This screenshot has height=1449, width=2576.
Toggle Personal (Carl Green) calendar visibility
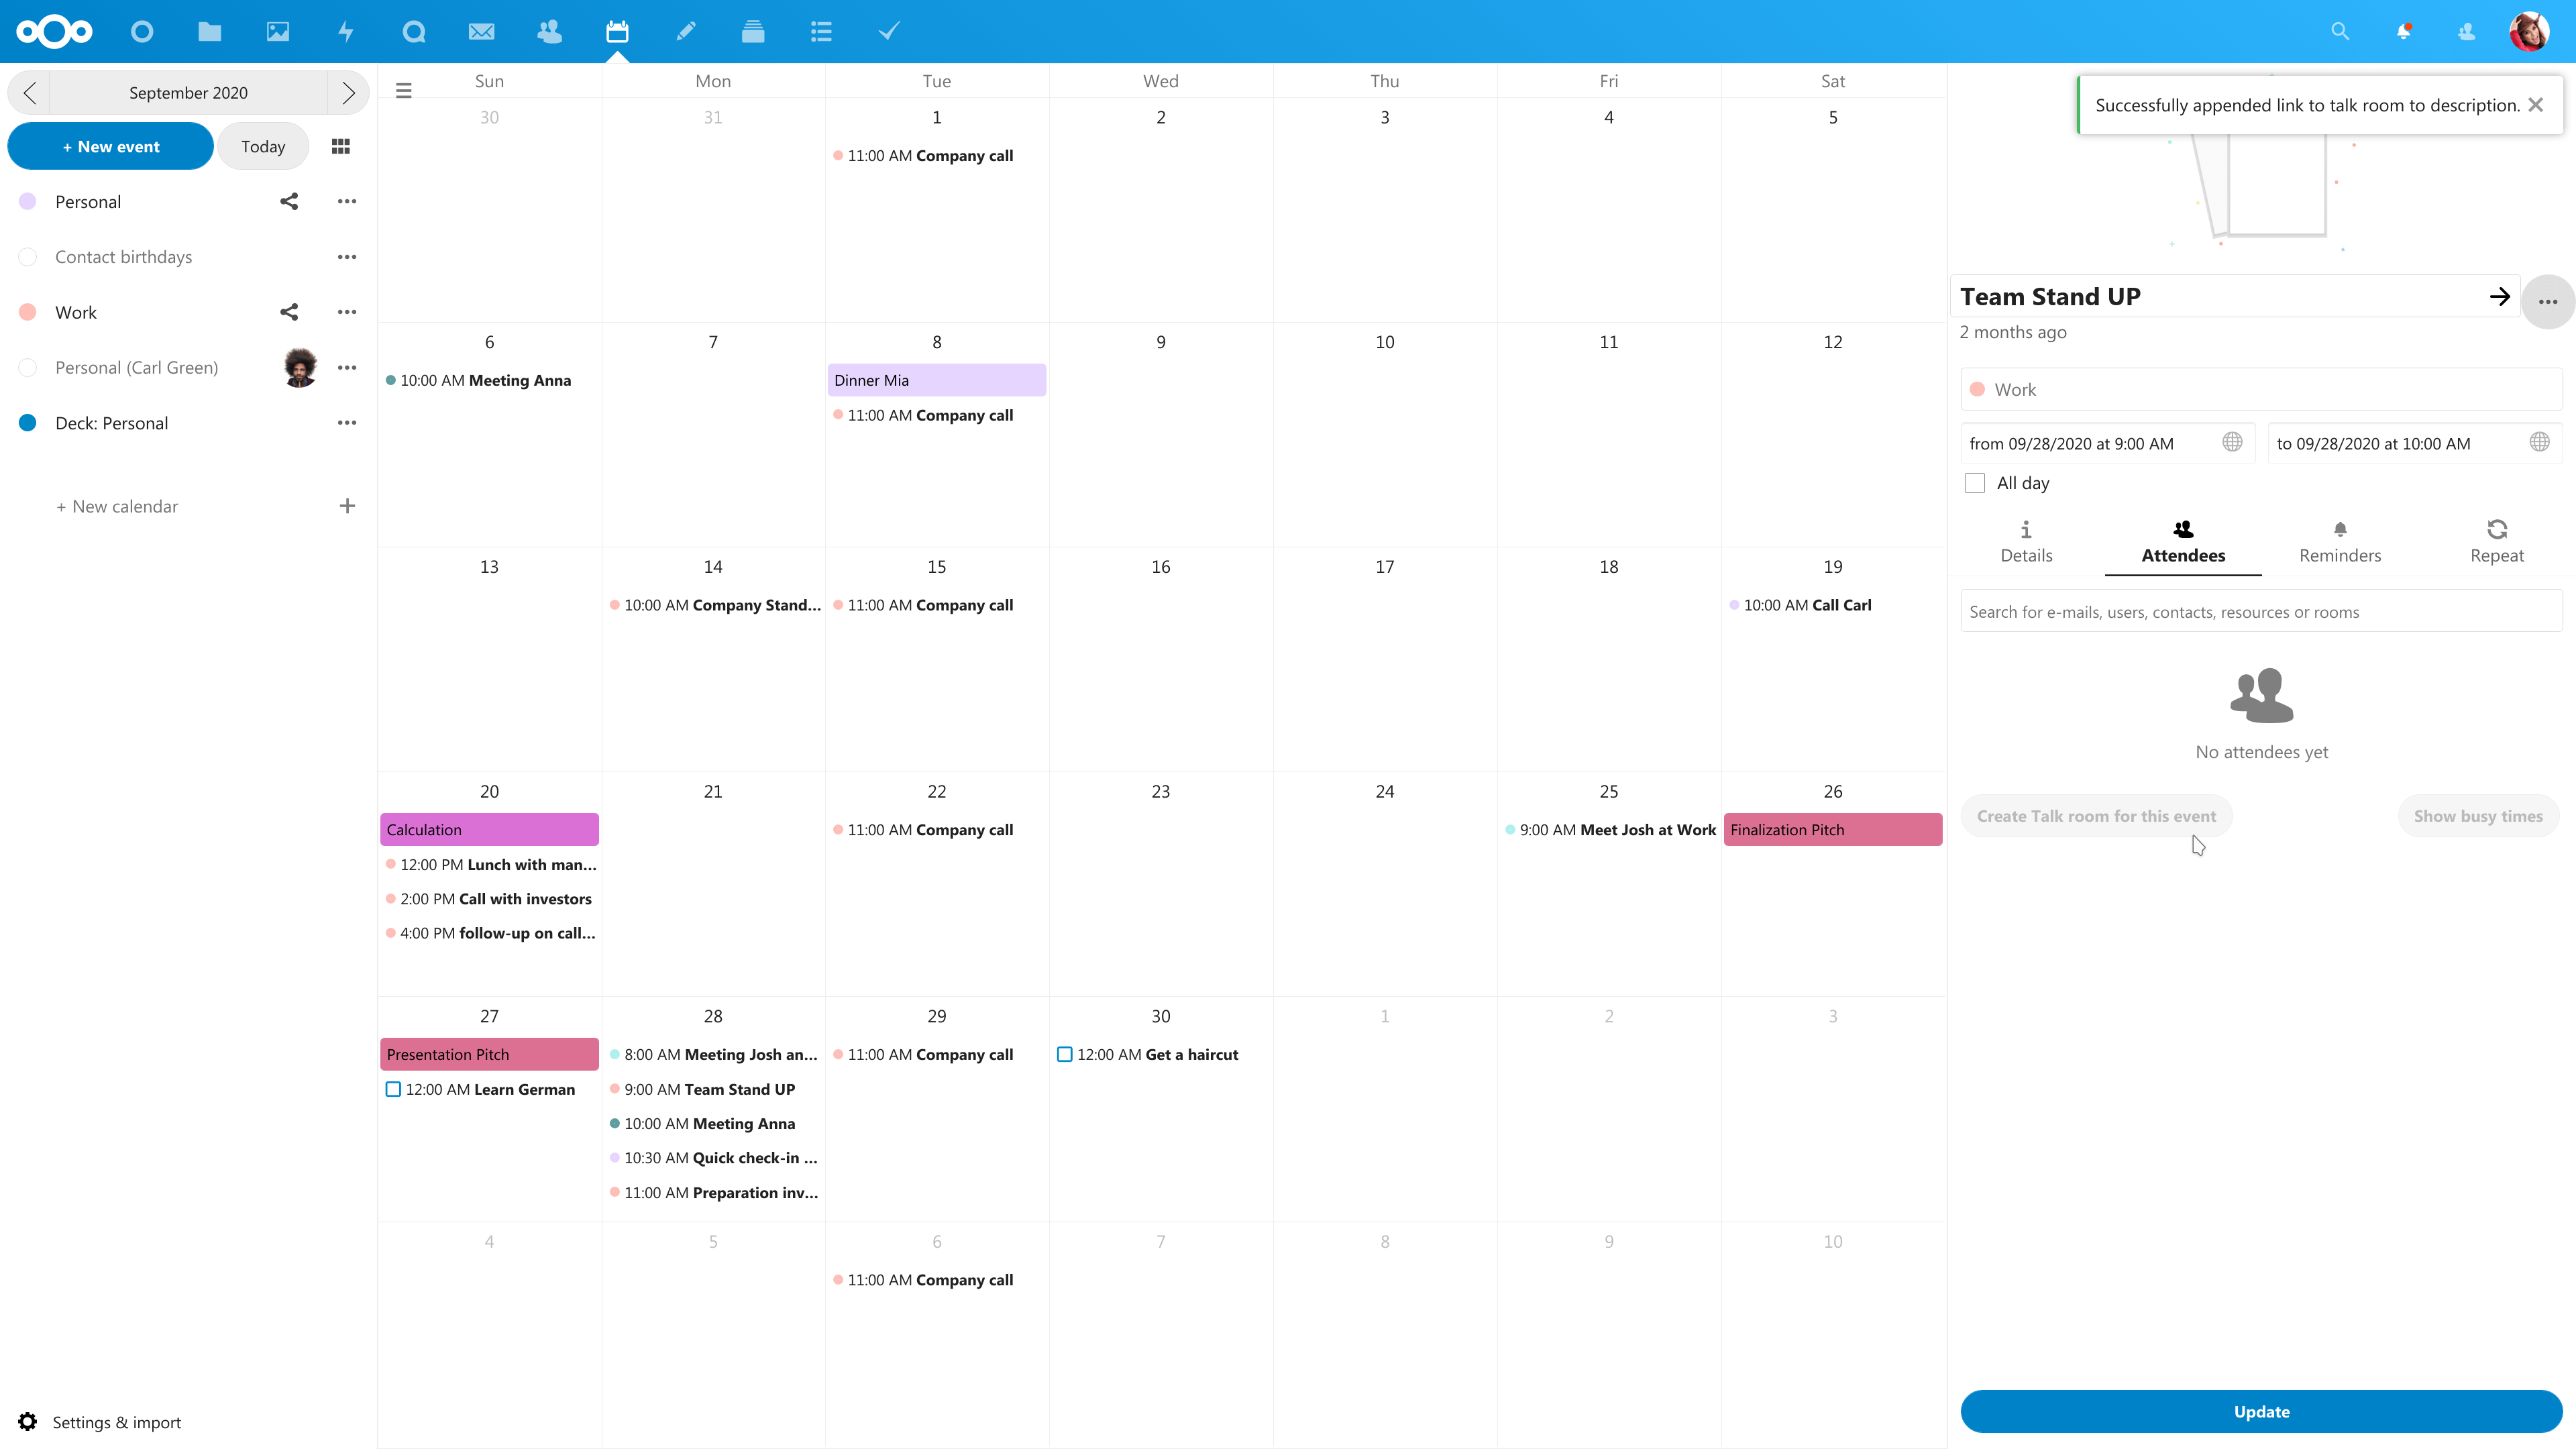(28, 367)
